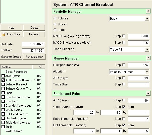
Task: Check the Stochastic System checkbox
Action: [x=3, y=118]
